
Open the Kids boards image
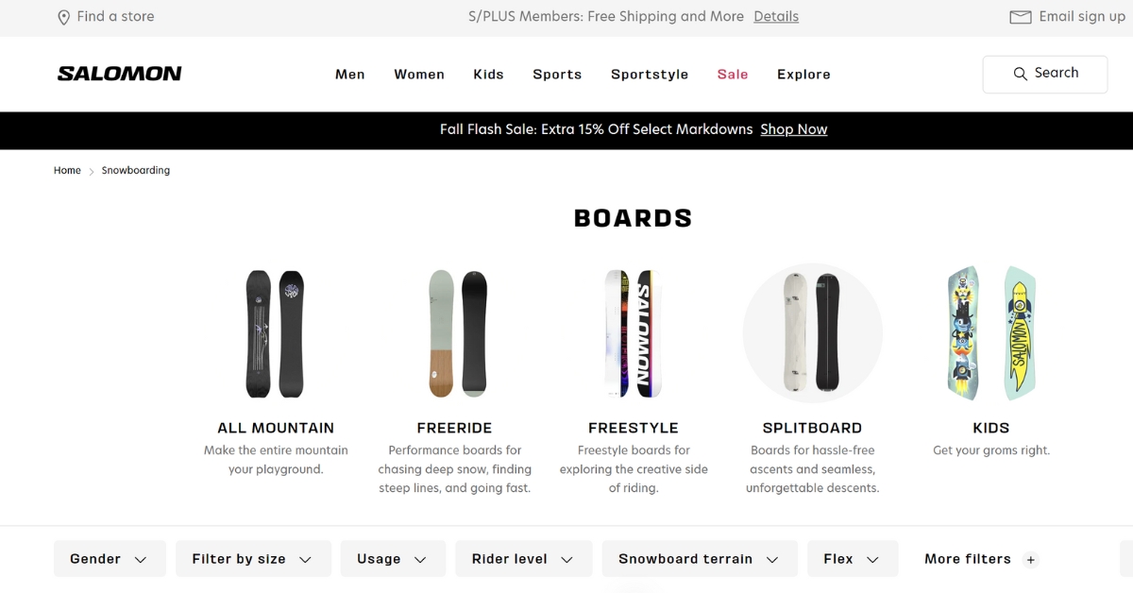[991, 333]
